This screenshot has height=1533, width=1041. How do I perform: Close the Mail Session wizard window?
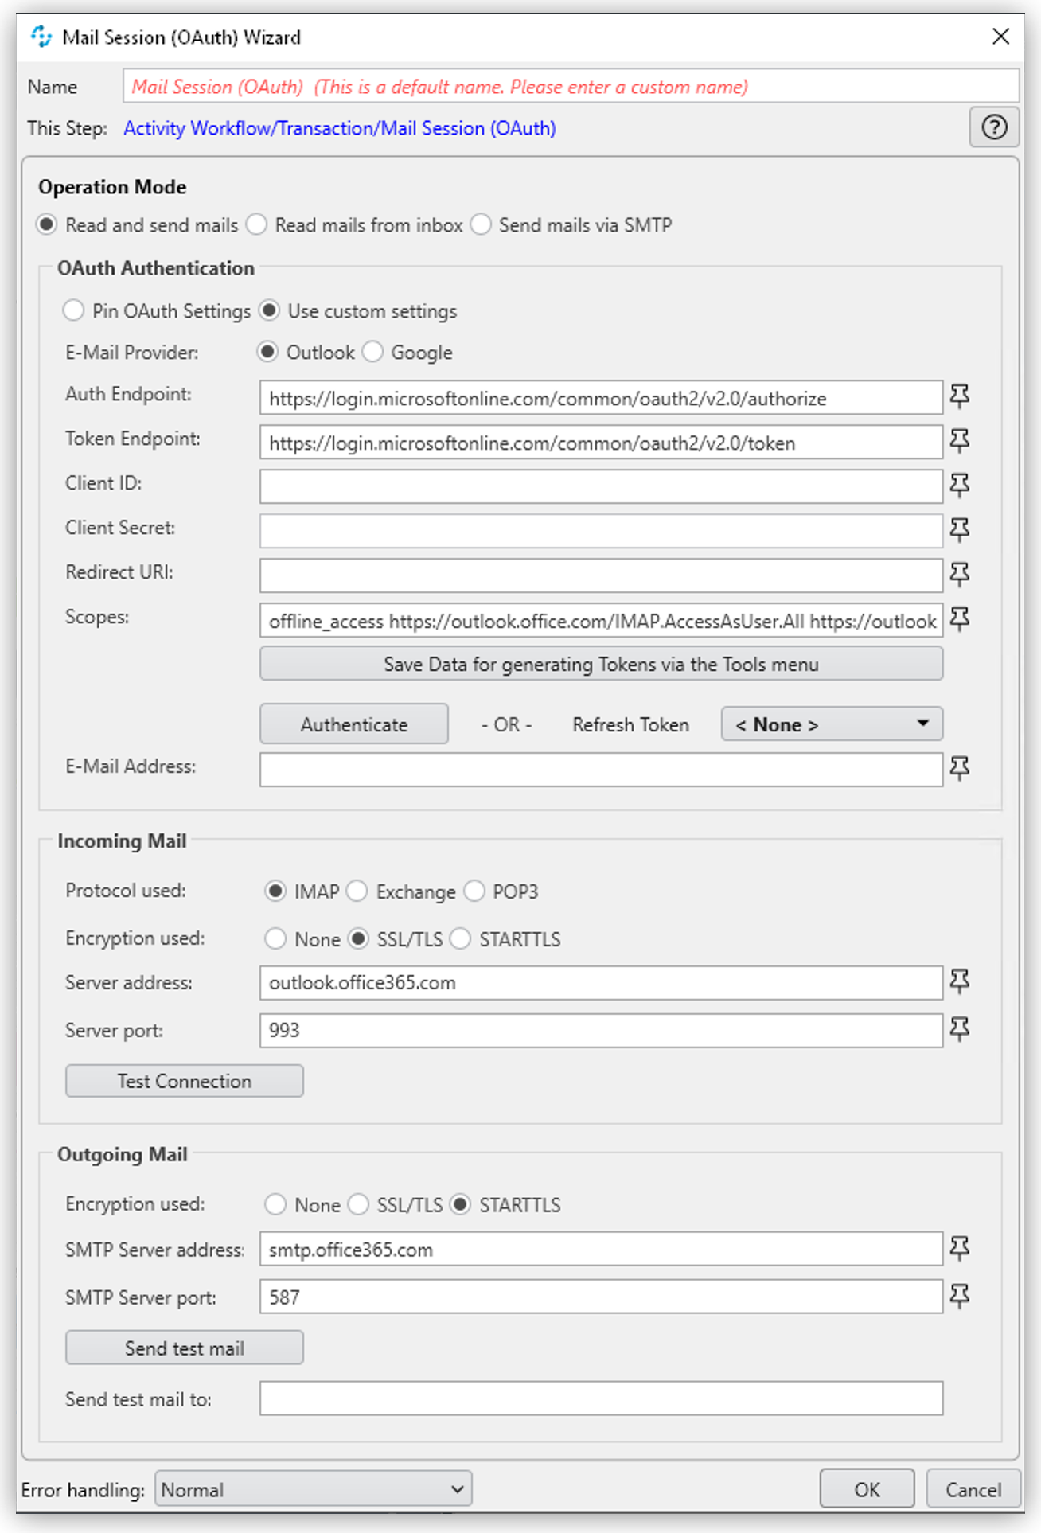point(1000,36)
